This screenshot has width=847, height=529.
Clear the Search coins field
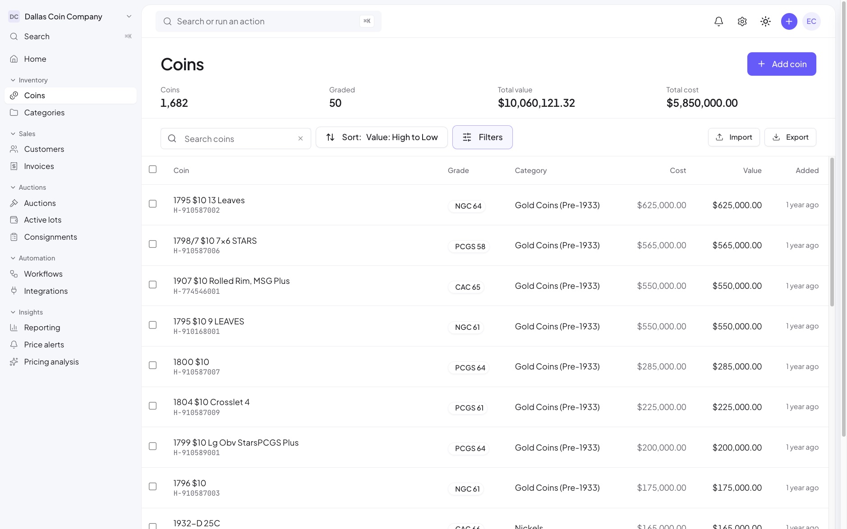click(x=300, y=138)
